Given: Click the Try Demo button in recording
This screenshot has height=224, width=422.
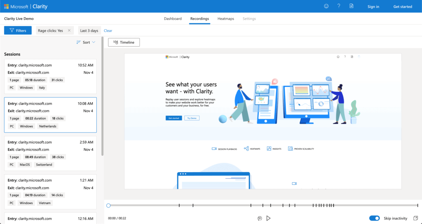Looking at the screenshot, I should coord(192,118).
